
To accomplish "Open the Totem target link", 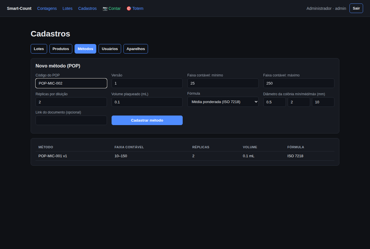I will tap(135, 8).
